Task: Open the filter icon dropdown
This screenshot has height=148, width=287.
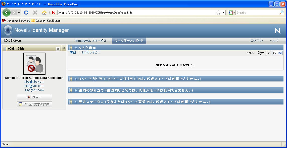Action: (261, 53)
